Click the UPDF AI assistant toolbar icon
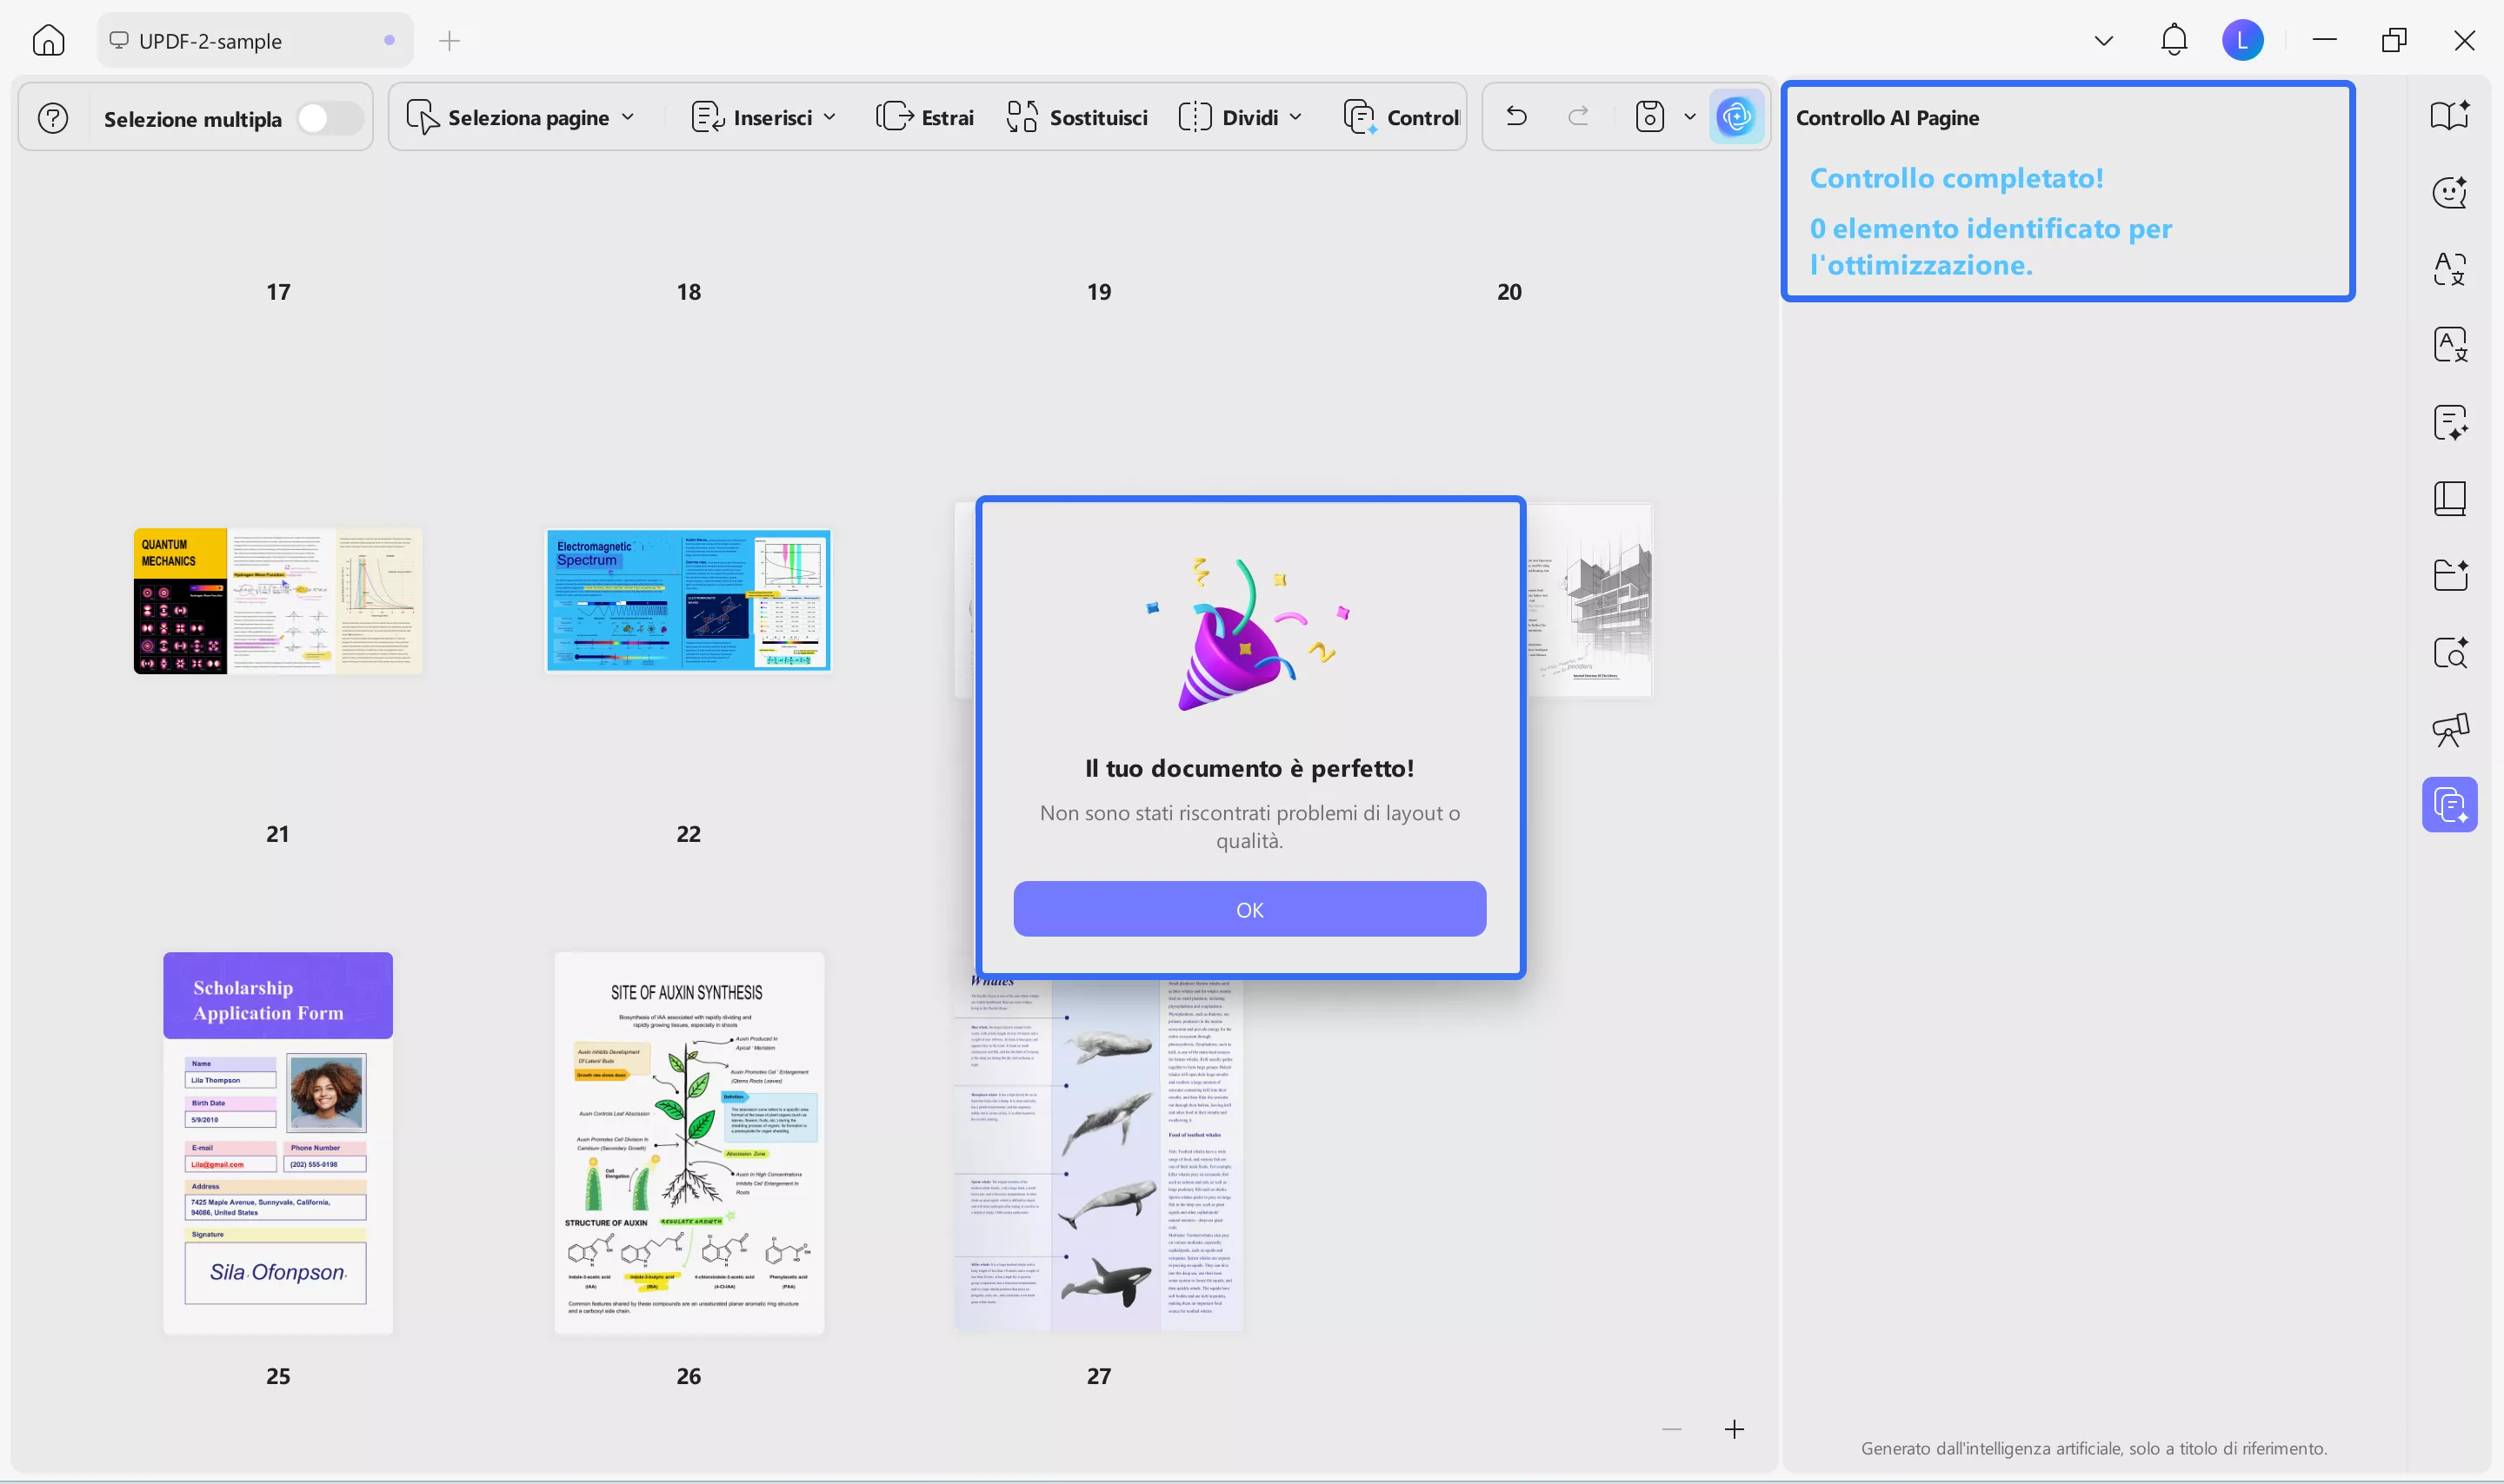The height and width of the screenshot is (1484, 2504). 1735,117
